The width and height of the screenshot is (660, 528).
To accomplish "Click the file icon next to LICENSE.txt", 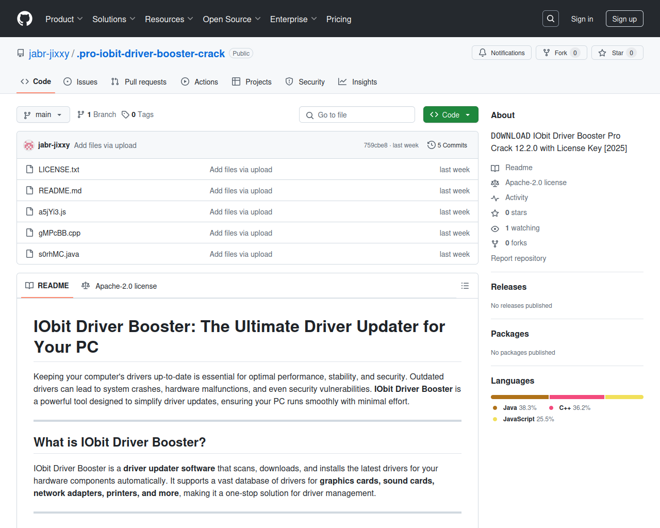I will pos(30,169).
